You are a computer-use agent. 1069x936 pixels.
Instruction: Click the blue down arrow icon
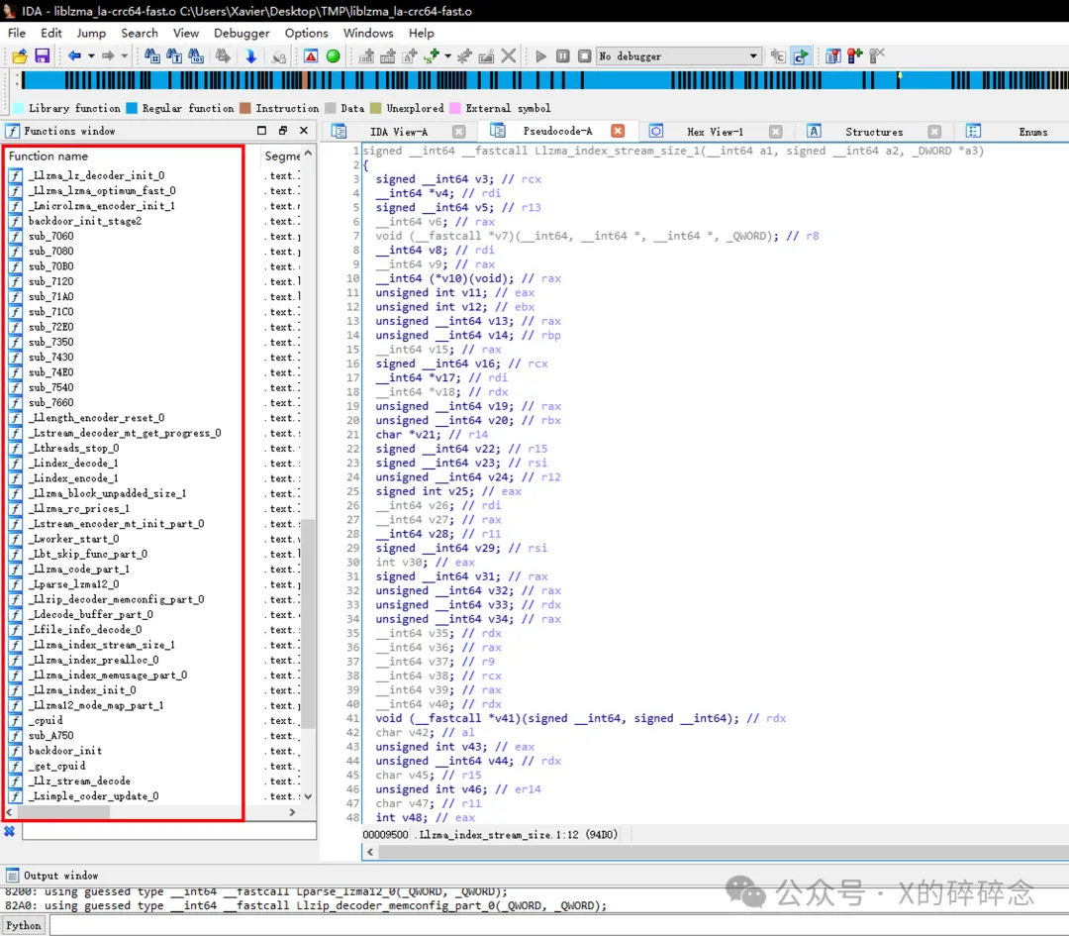(250, 56)
